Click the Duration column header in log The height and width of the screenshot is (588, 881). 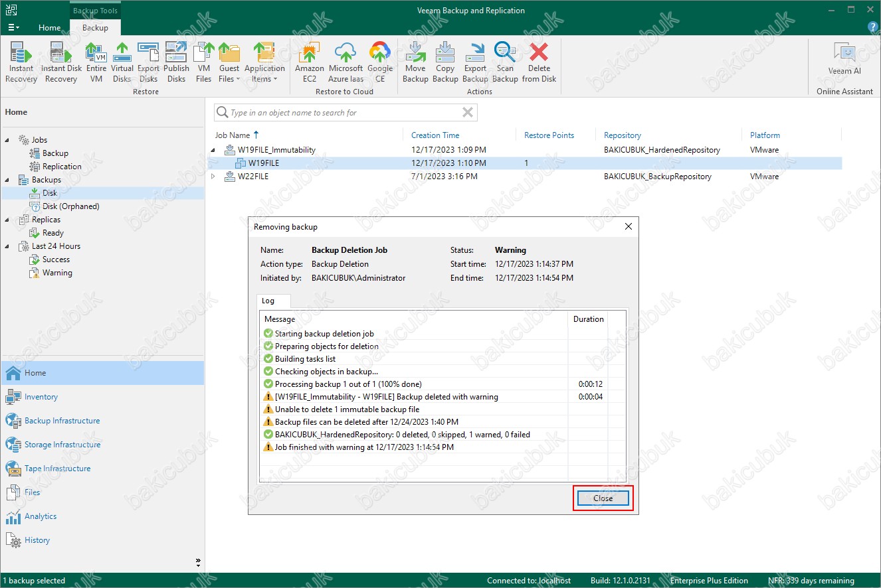point(588,319)
